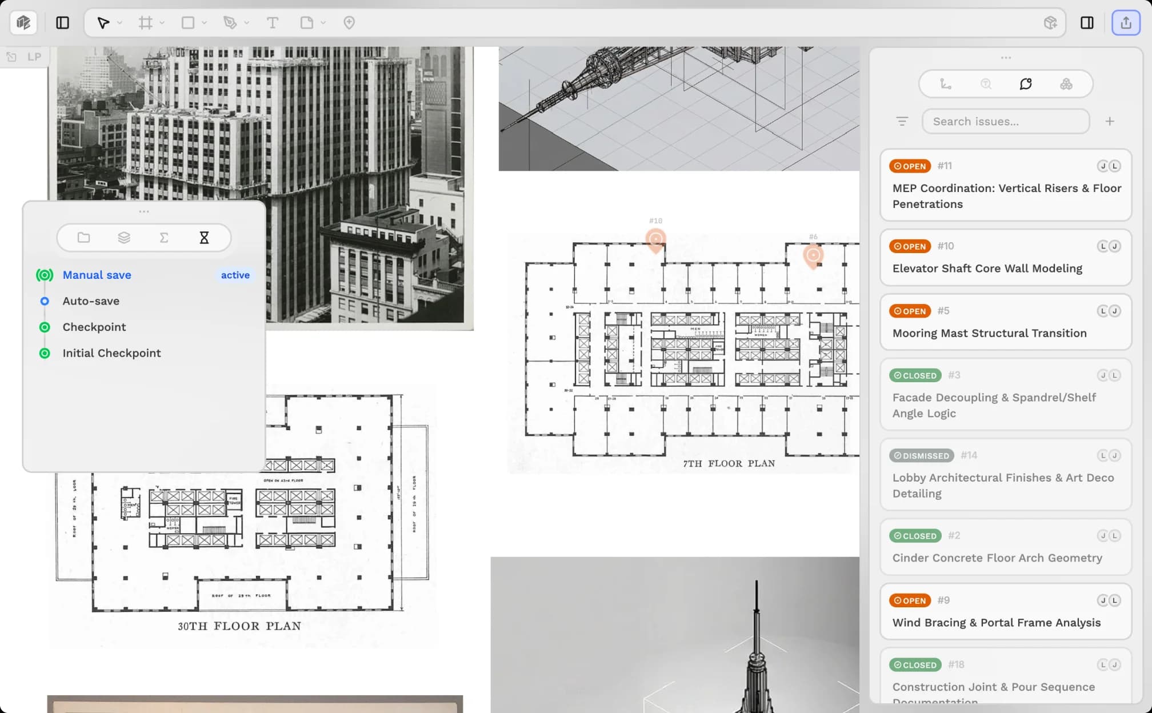Create a new issue with the plus button
Screen dimensions: 1152x713
click(1110, 121)
